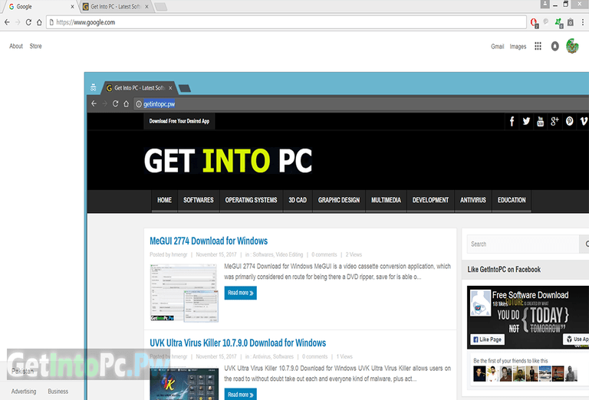Close the outer Google tab
This screenshot has width=589, height=400.
(73, 6)
